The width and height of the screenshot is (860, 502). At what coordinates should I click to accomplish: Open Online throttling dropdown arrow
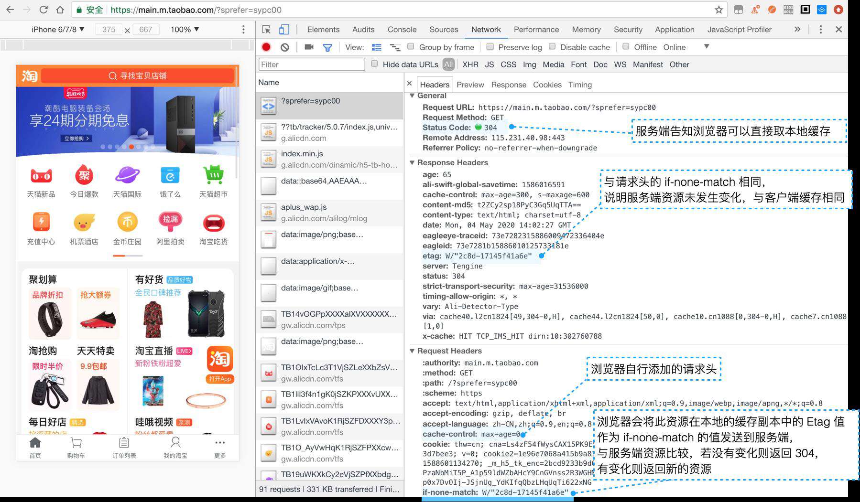[707, 47]
